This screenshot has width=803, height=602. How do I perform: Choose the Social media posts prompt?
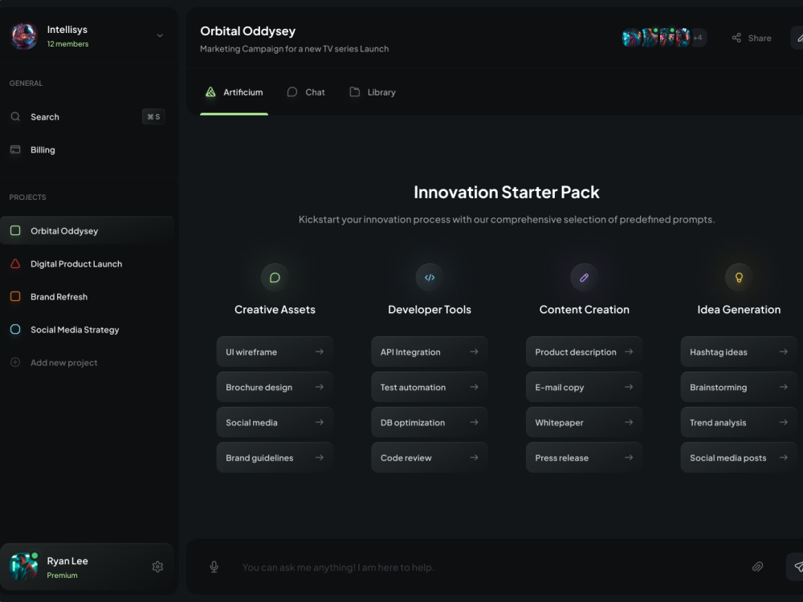(x=739, y=458)
